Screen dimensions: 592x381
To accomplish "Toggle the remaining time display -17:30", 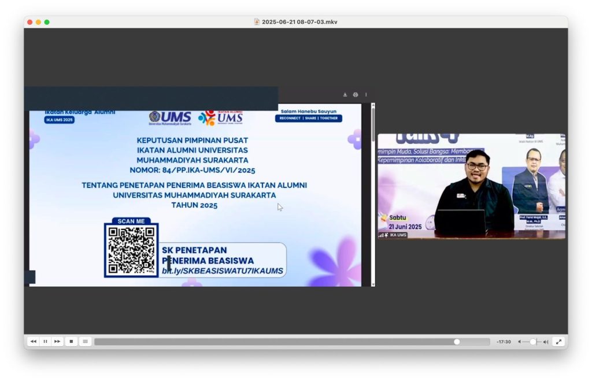I will [504, 342].
